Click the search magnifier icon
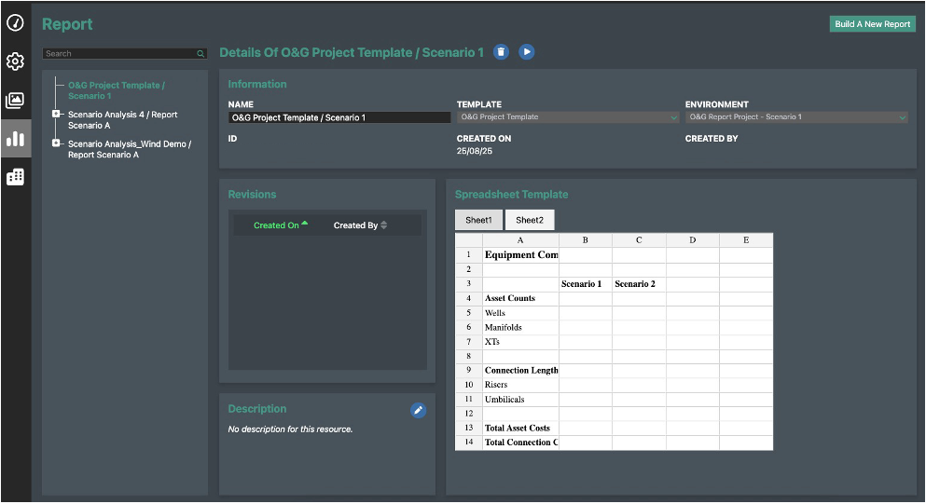926x504 pixels. [200, 54]
